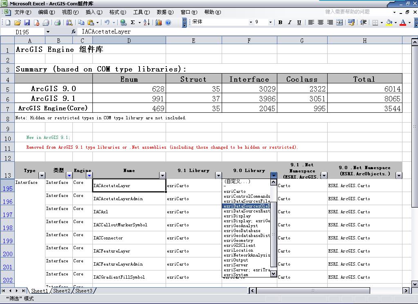Sort ascending with the A-Z icon
Image resolution: width=418 pixels, height=304 pixels.
146,22
